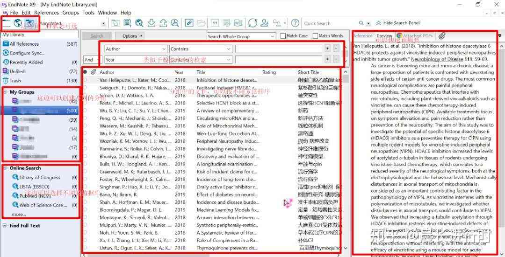The image size is (505, 257).
Task: Start Find Full Text from the toolbar
Action: pyautogui.click(x=174, y=23)
